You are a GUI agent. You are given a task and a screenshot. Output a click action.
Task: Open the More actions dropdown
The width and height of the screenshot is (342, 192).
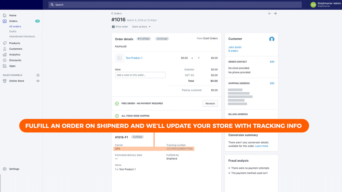[x=141, y=26]
